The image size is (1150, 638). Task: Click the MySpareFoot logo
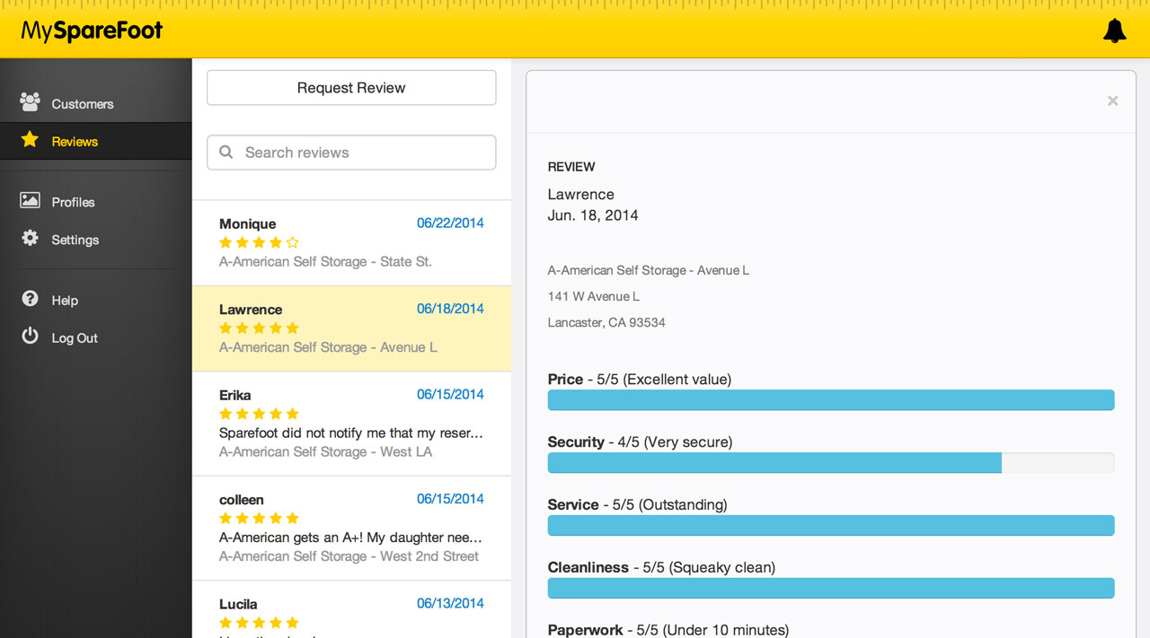coord(92,31)
